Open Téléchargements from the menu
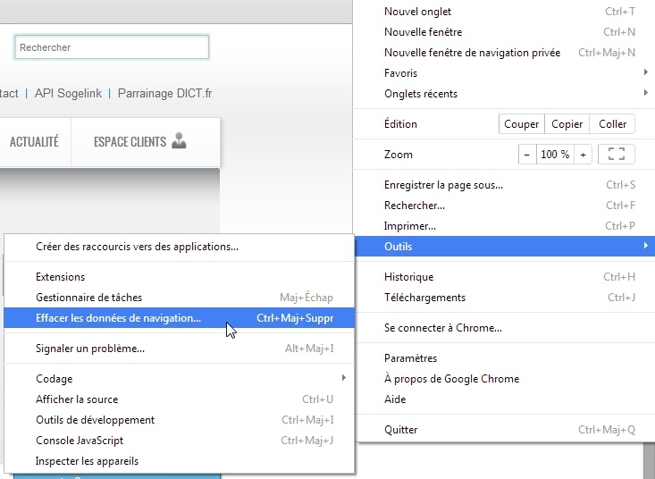 [x=504, y=297]
